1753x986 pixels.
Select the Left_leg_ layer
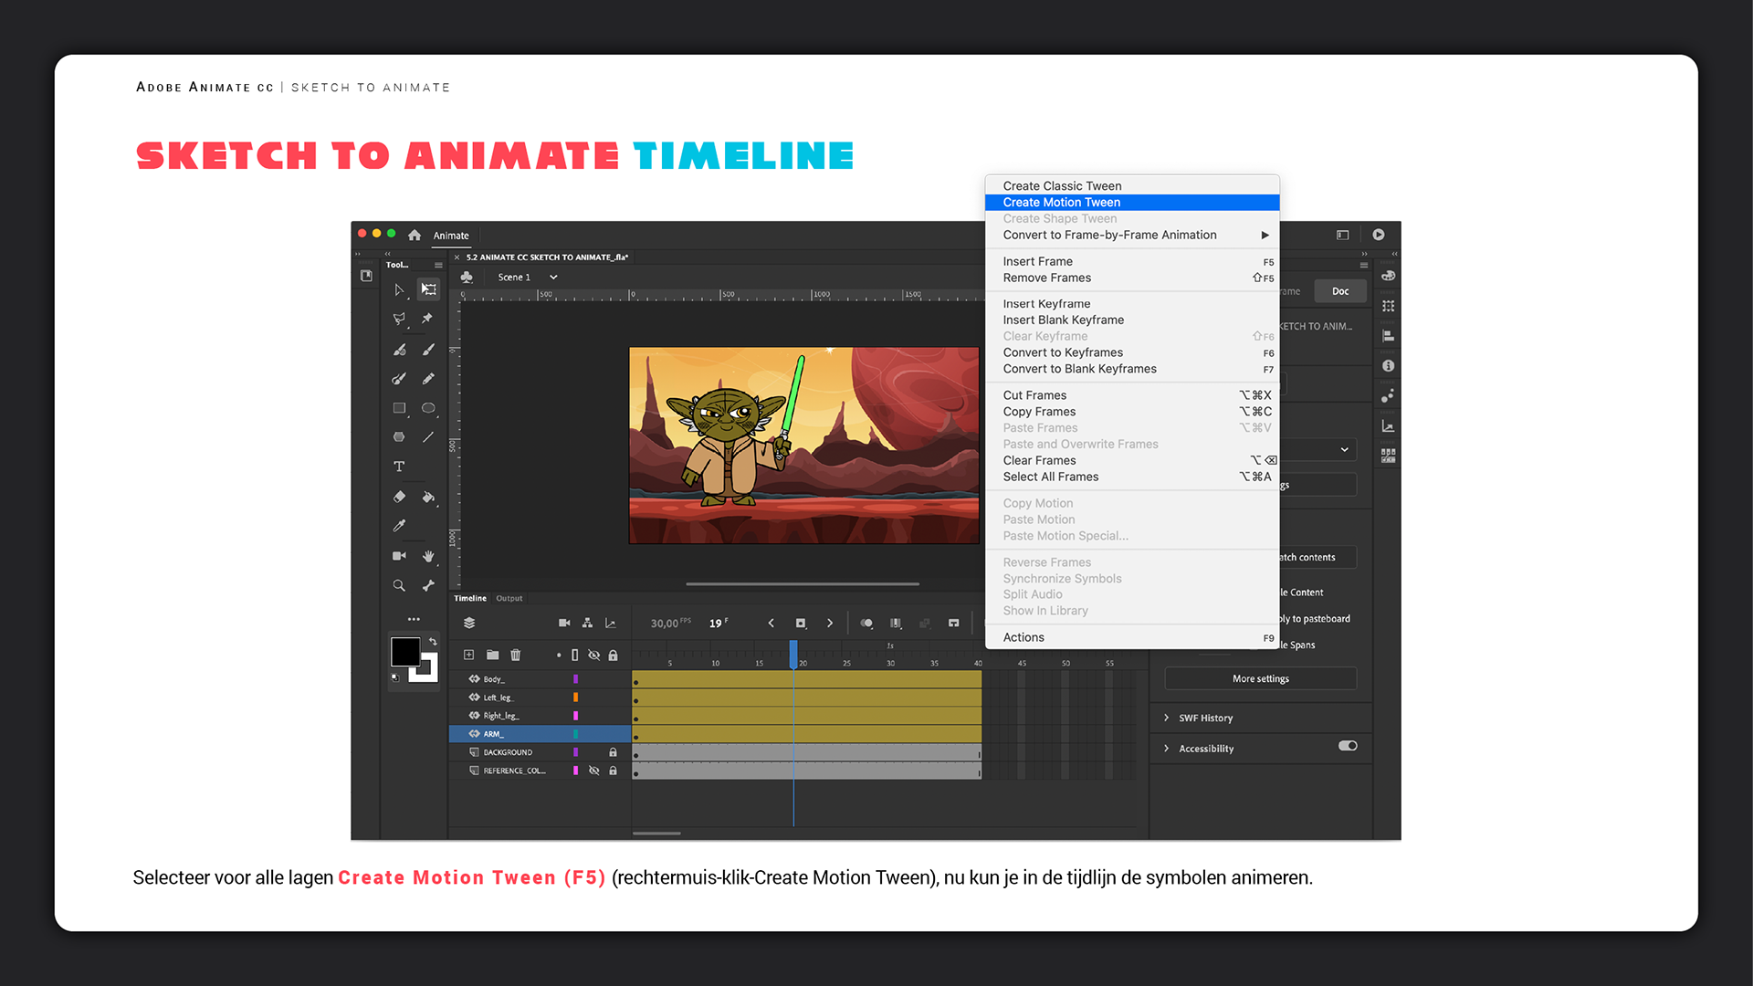(499, 698)
